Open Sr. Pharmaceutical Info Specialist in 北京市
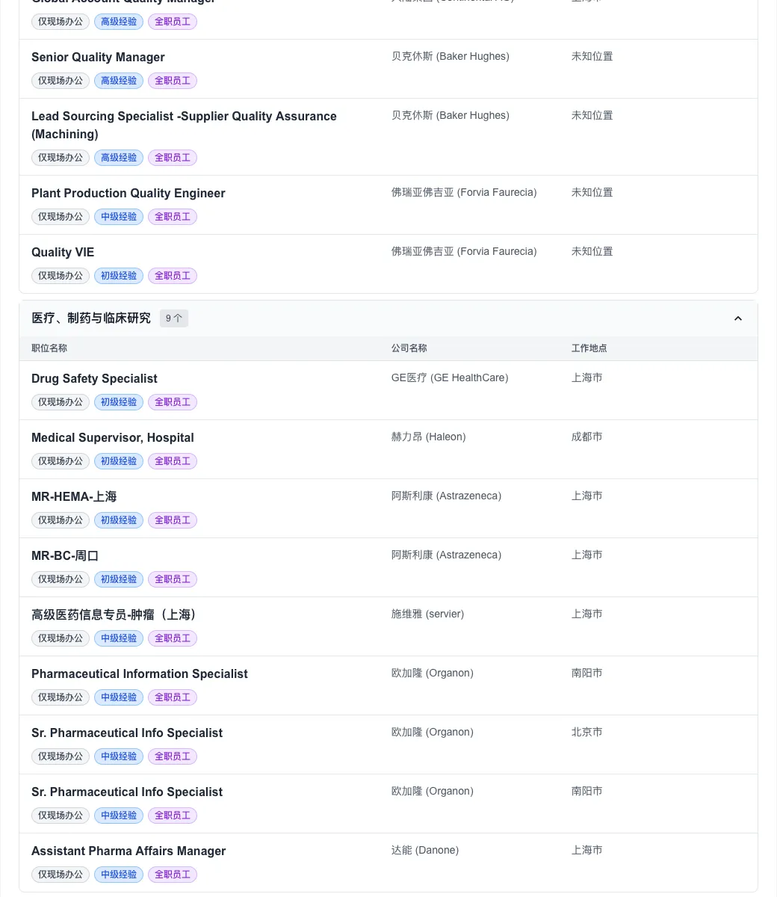This screenshot has width=777, height=897. click(x=127, y=733)
